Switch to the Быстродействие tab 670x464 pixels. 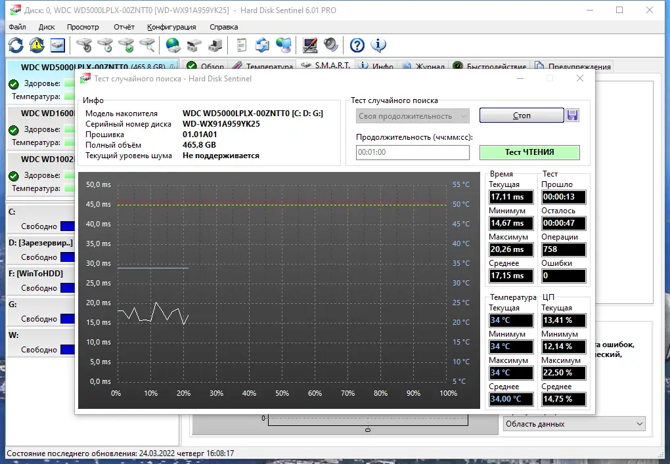pos(489,66)
